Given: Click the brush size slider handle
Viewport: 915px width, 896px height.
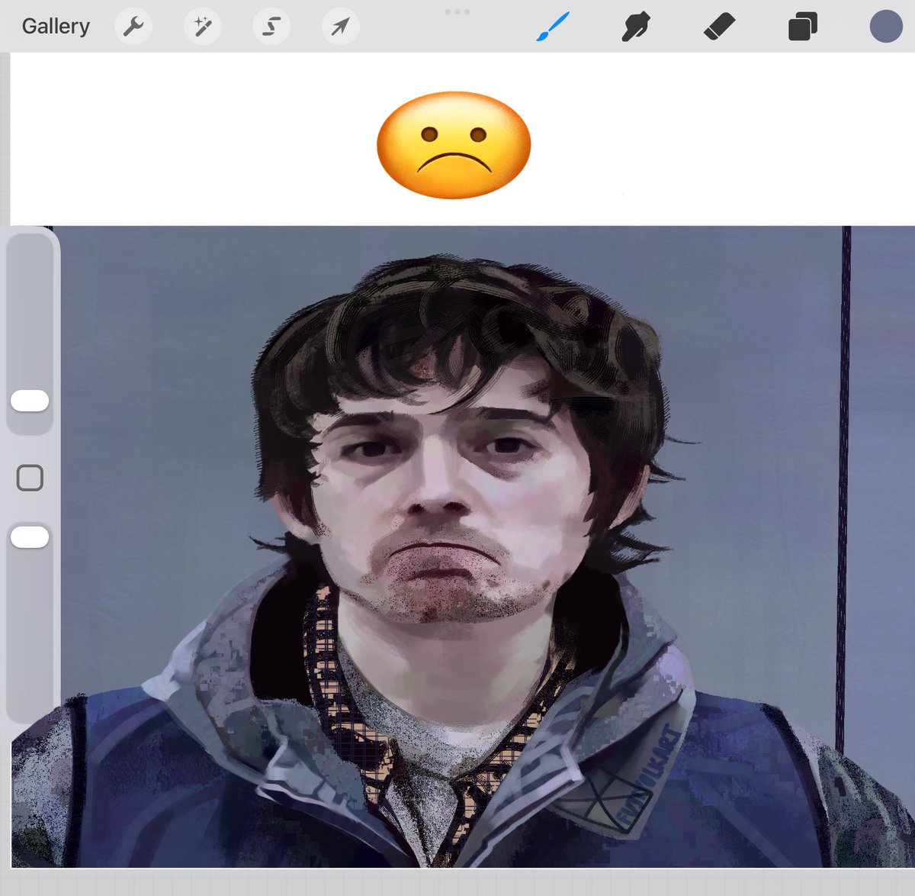Looking at the screenshot, I should 30,401.
